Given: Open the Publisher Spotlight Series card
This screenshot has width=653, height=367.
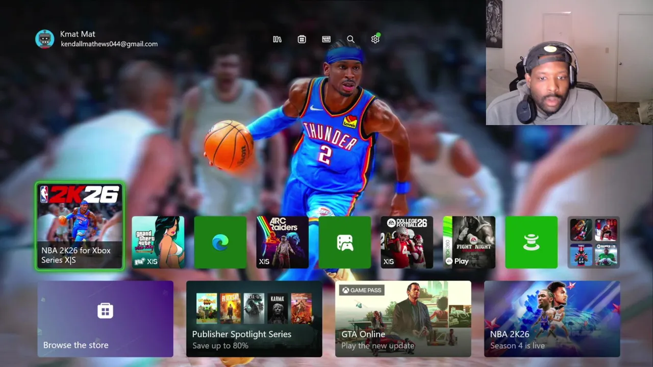Looking at the screenshot, I should tap(254, 319).
